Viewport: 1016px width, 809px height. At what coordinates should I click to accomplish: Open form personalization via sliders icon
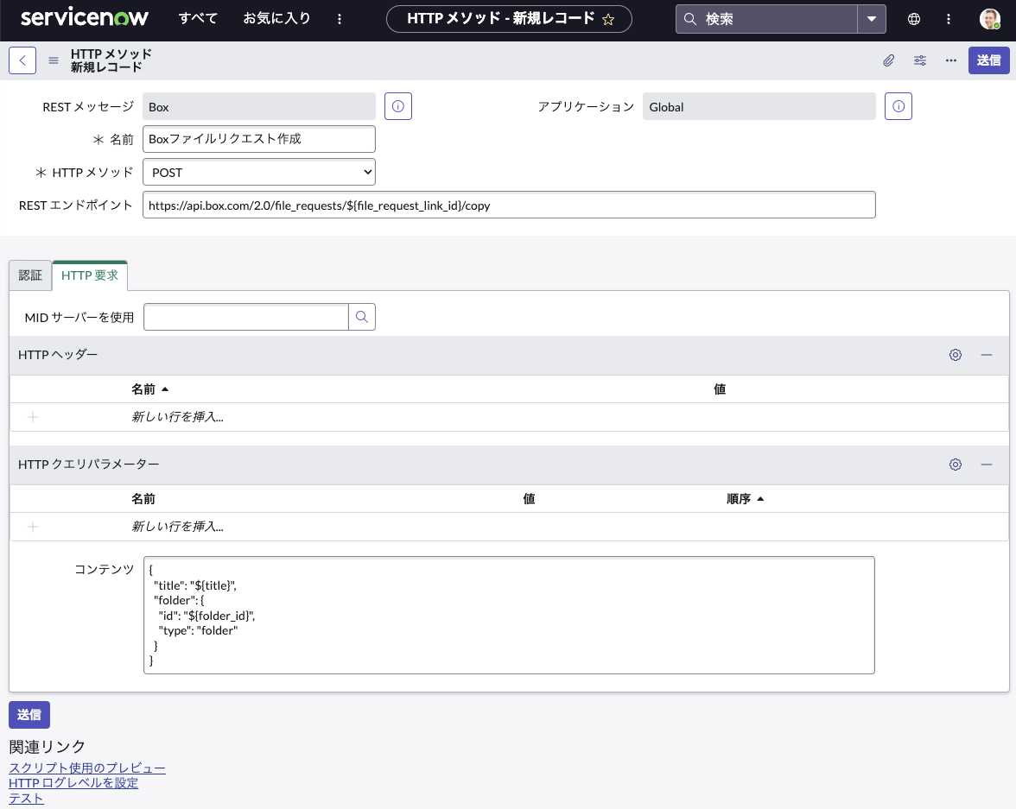pyautogui.click(x=919, y=60)
